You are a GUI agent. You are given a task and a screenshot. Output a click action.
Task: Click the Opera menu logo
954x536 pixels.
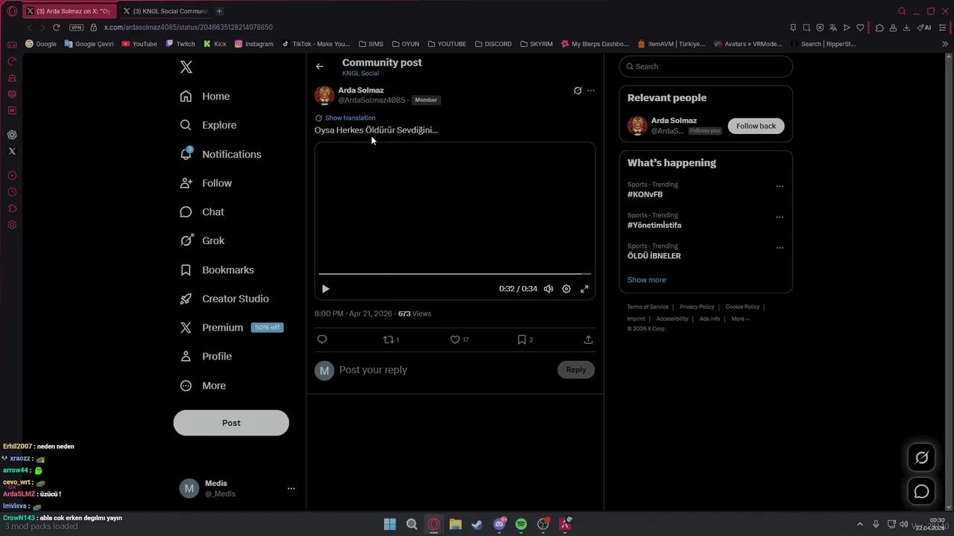(12, 11)
